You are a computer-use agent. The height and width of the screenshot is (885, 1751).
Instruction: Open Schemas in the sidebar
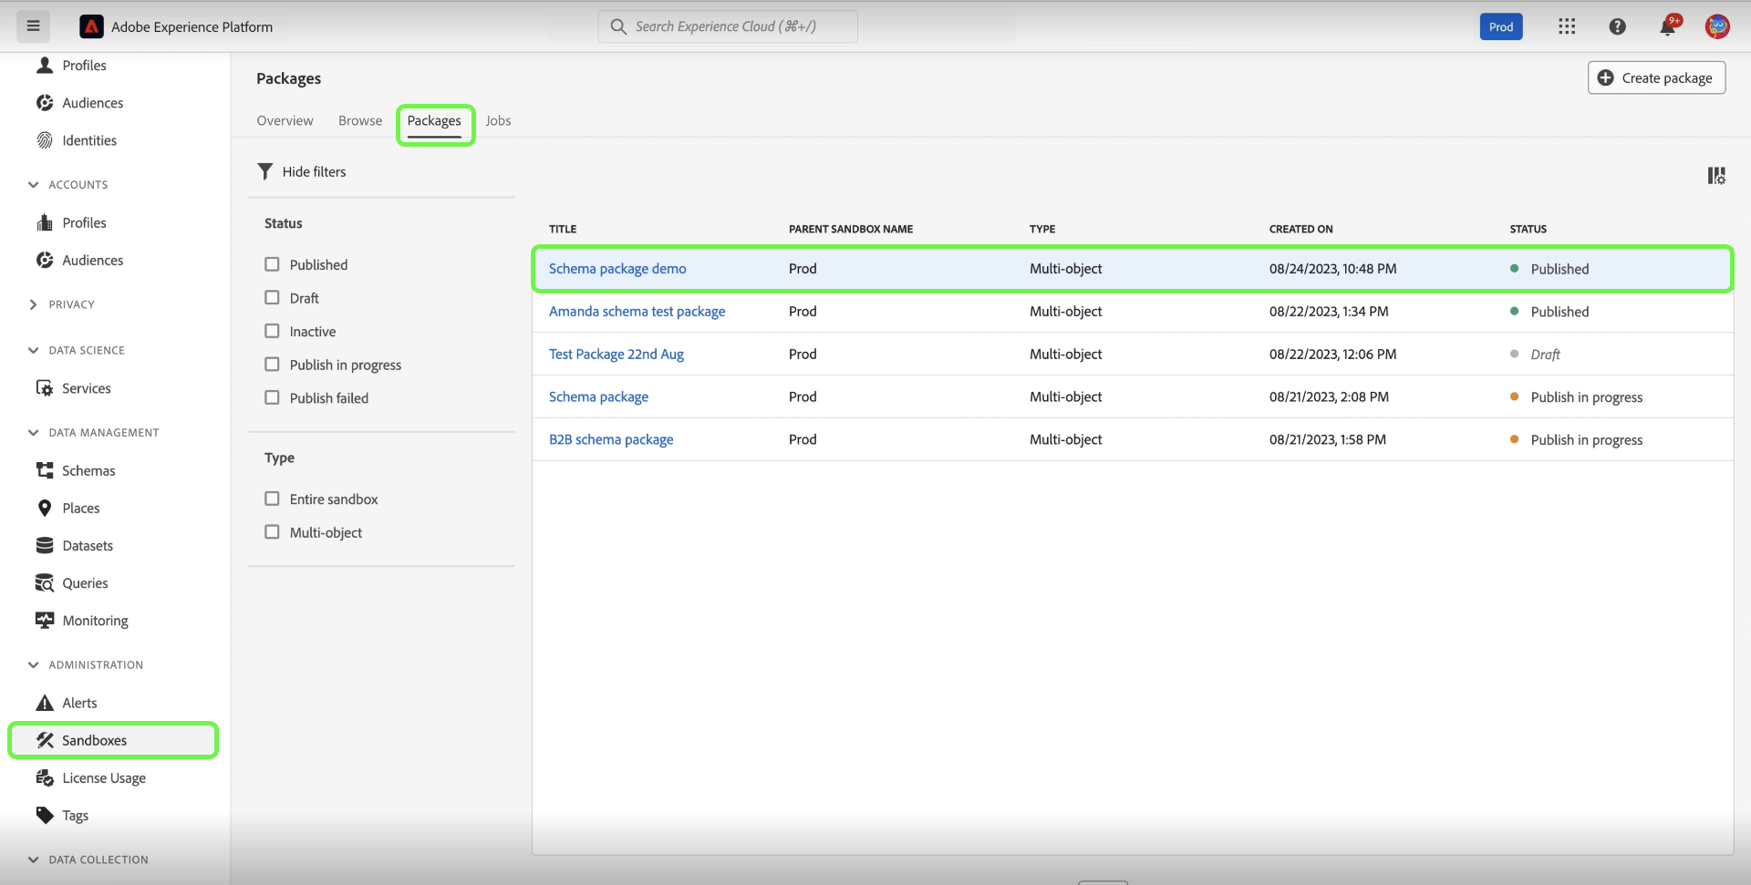click(88, 470)
